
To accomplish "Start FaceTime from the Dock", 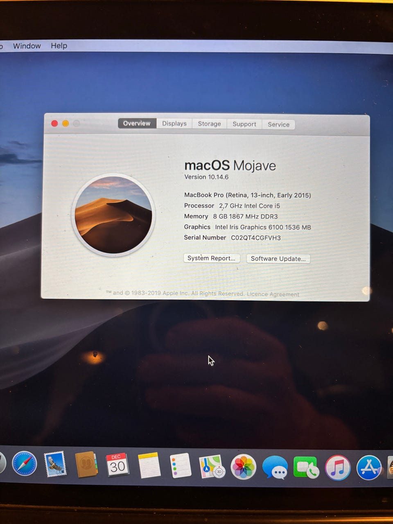I will [306, 468].
